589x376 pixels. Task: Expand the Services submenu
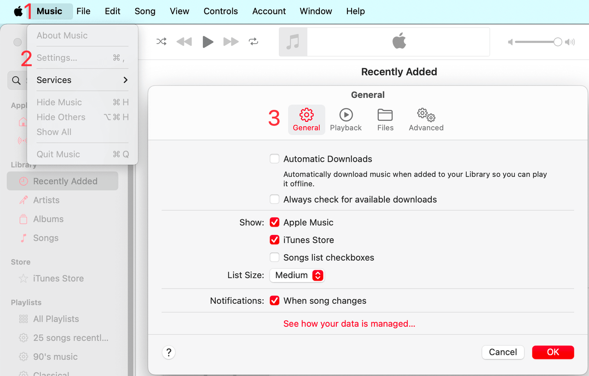[82, 80]
